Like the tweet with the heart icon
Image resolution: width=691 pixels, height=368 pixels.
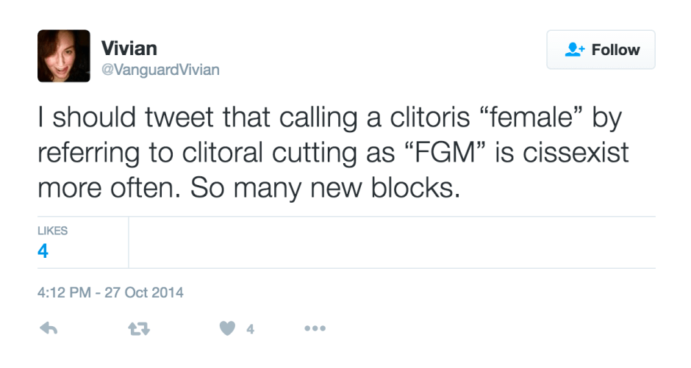coord(227,329)
